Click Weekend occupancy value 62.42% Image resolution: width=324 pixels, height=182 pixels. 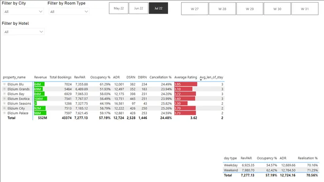click(271, 170)
